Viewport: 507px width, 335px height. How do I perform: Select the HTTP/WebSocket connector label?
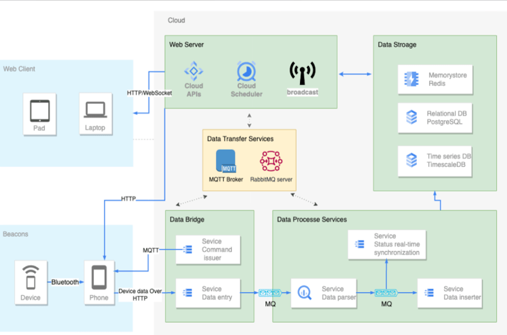tap(150, 94)
